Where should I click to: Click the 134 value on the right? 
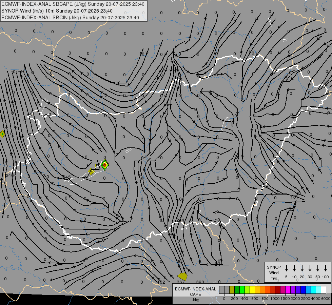coord(294,197)
